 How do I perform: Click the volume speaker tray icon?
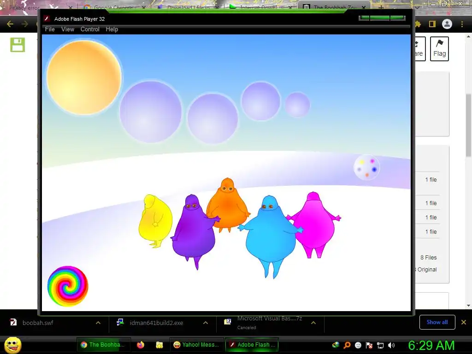(x=391, y=345)
